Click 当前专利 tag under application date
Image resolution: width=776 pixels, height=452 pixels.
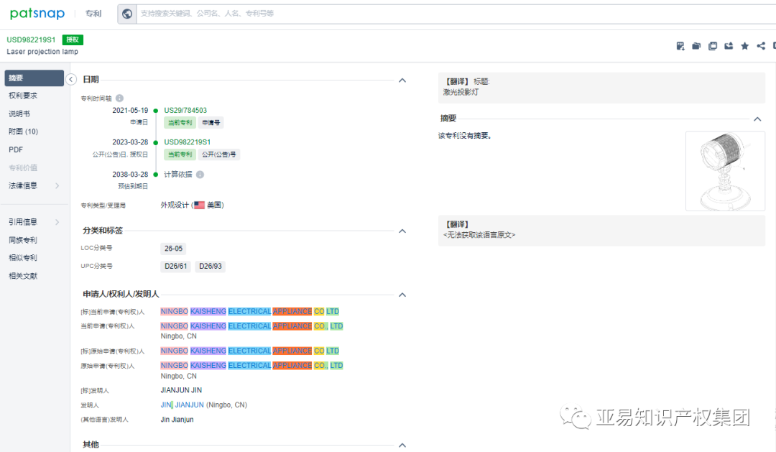point(180,122)
